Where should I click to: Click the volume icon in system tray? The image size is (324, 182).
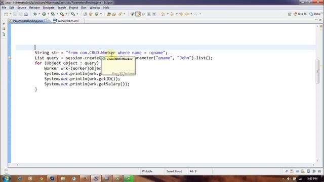(x=289, y=178)
